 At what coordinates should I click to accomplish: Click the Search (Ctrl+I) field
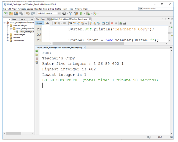[156, 9]
